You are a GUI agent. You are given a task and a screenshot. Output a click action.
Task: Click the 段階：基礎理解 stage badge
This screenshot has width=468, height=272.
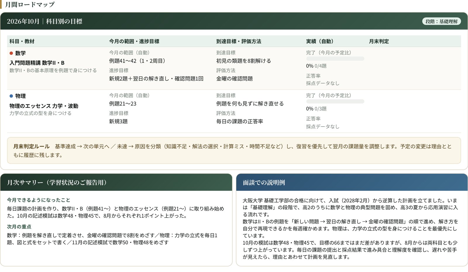point(441,21)
